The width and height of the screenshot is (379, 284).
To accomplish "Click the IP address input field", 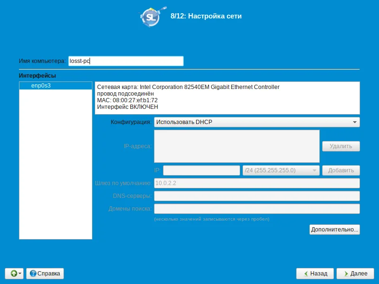I will (x=201, y=170).
